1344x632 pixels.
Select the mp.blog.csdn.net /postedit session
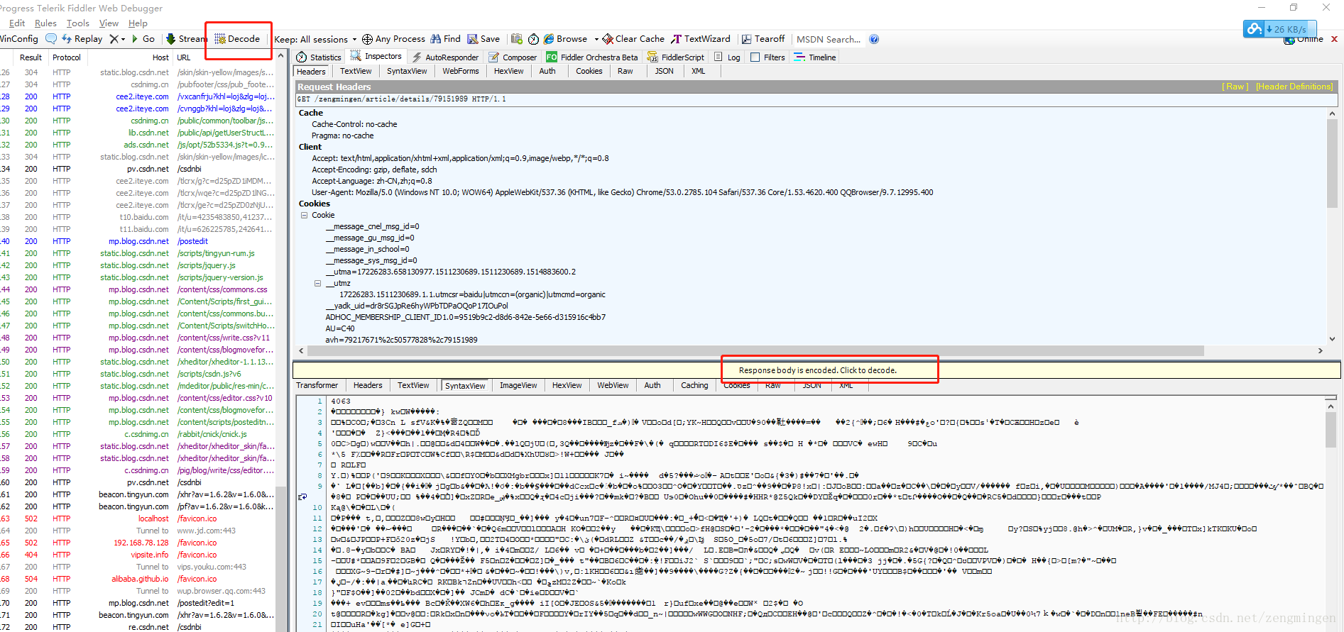click(x=138, y=241)
